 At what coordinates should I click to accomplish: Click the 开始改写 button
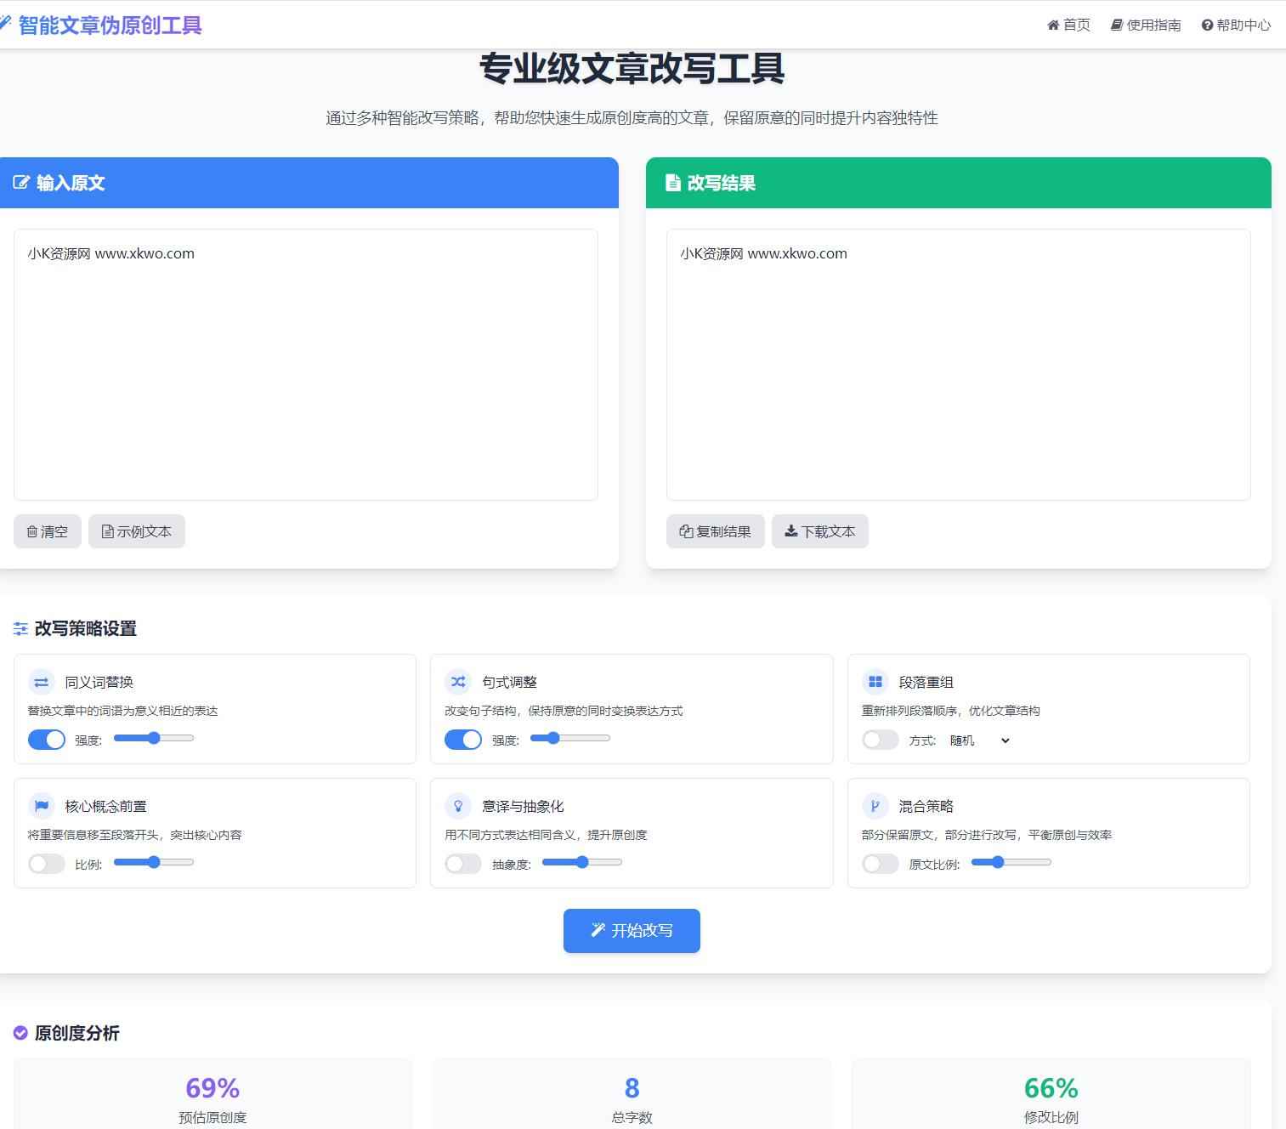pyautogui.click(x=631, y=930)
